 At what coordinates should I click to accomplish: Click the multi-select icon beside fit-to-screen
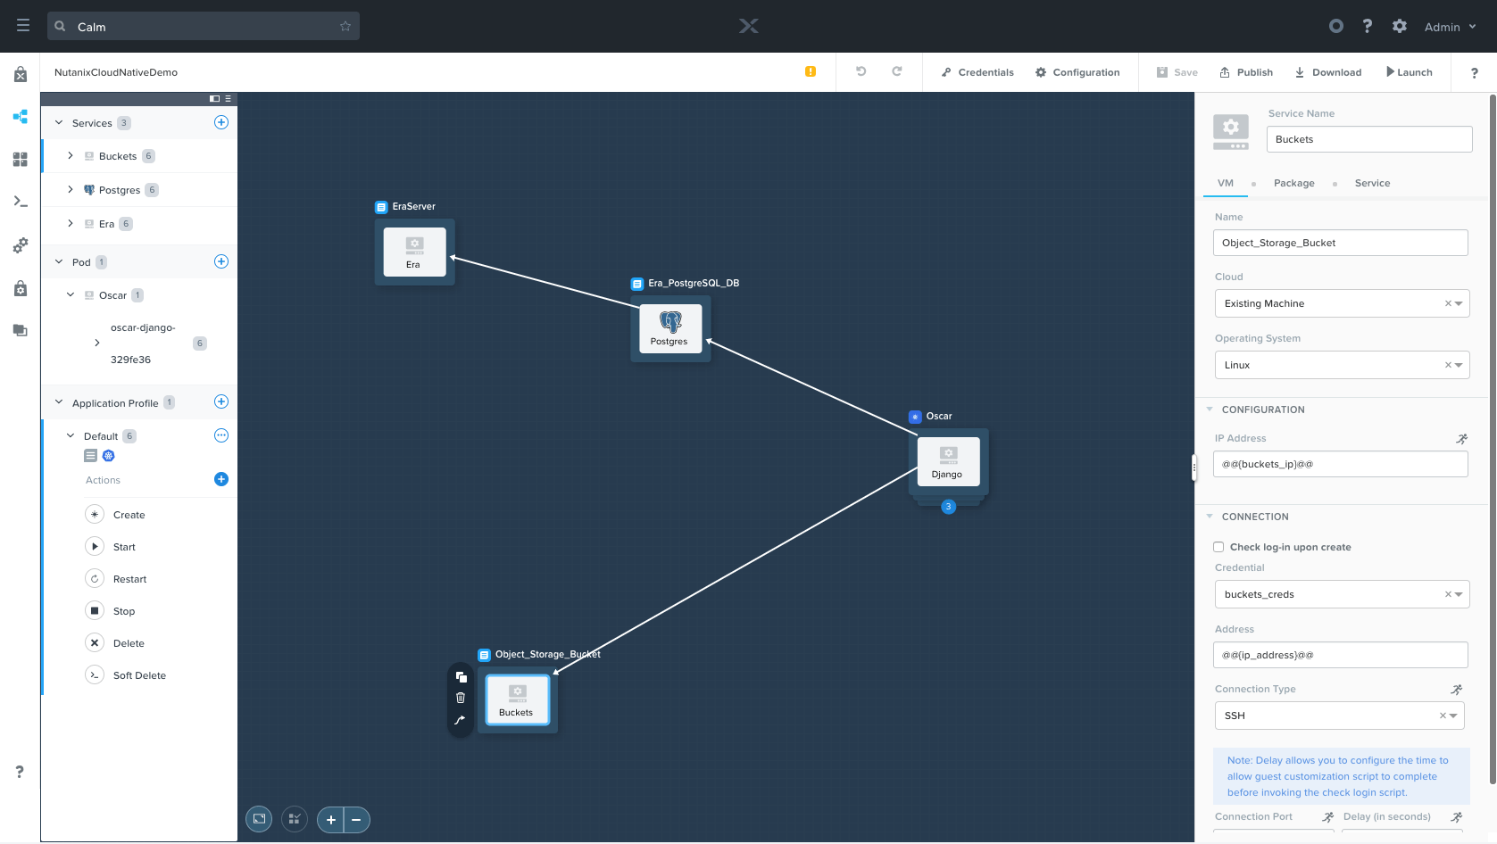294,819
